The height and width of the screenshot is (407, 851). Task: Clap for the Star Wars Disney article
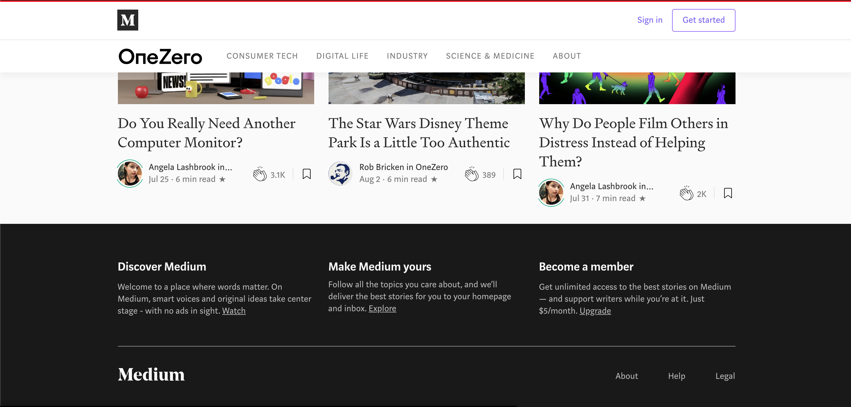pos(471,174)
